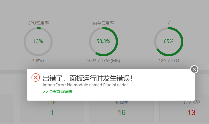Screen dimensions: 209x124
Task: Click the 4 核心 label
Action: click(38, 61)
